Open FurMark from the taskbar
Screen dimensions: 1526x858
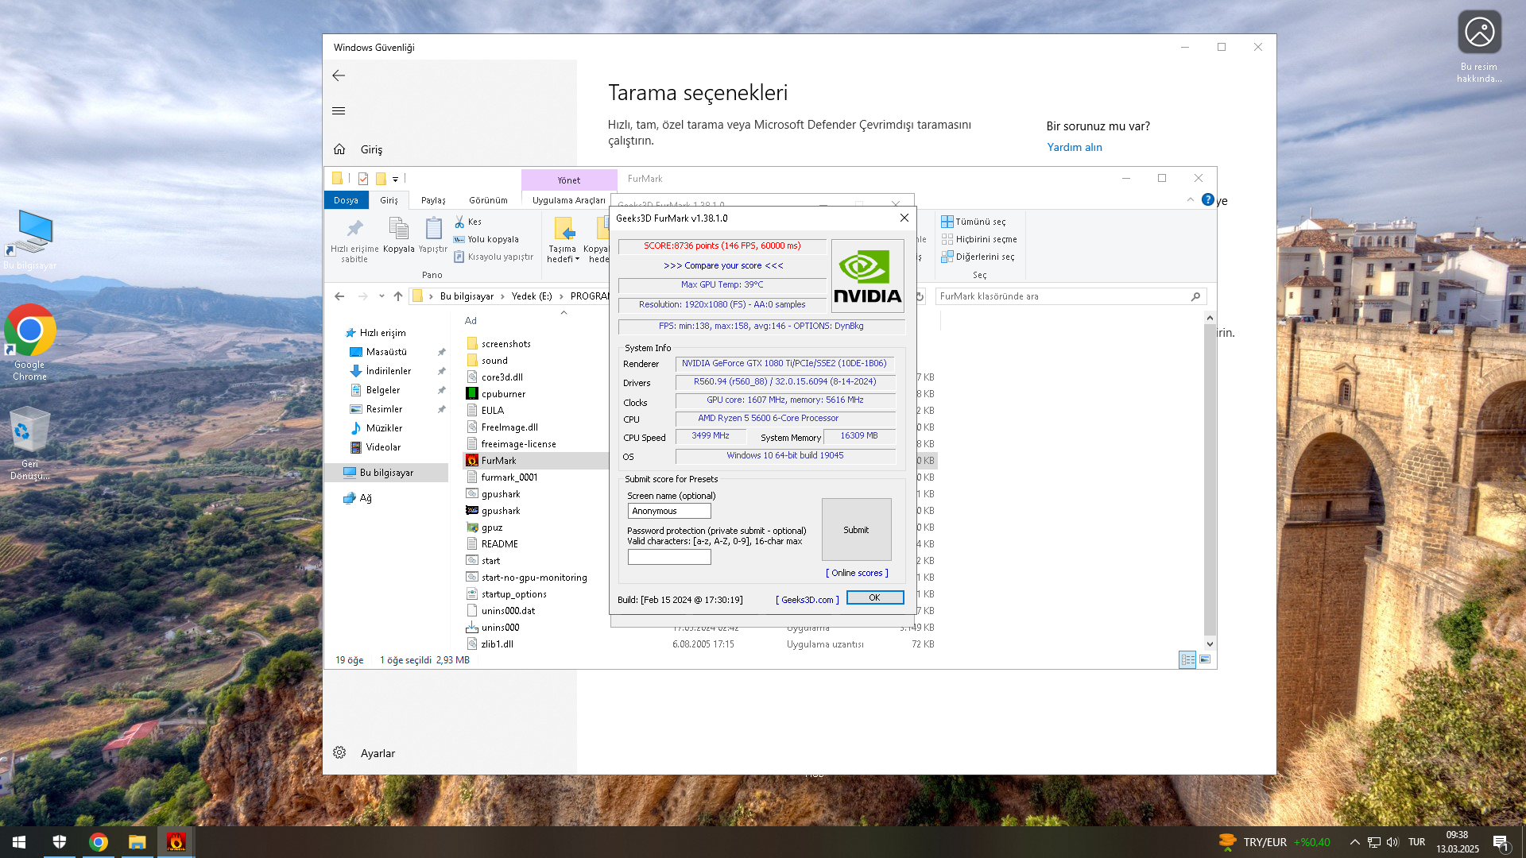[176, 842]
